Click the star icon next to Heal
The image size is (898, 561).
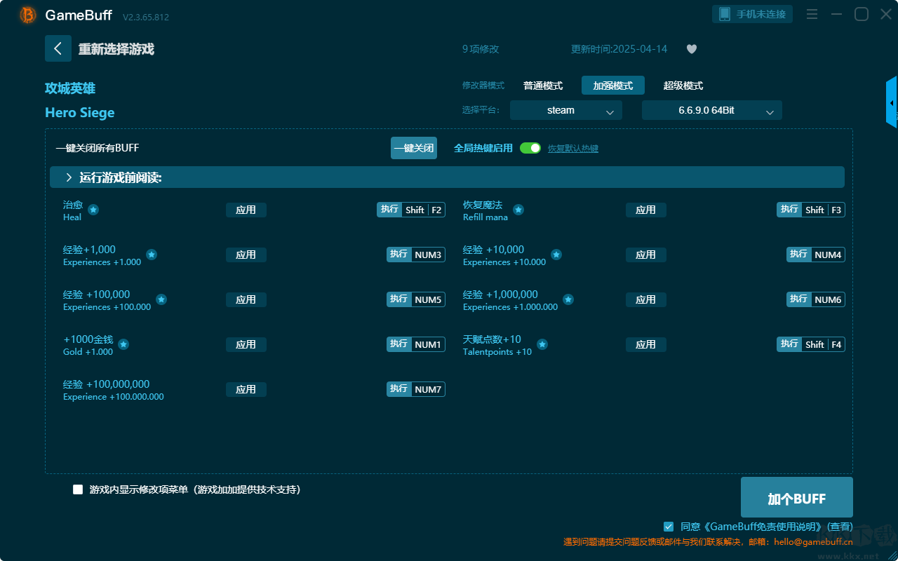pos(93,210)
